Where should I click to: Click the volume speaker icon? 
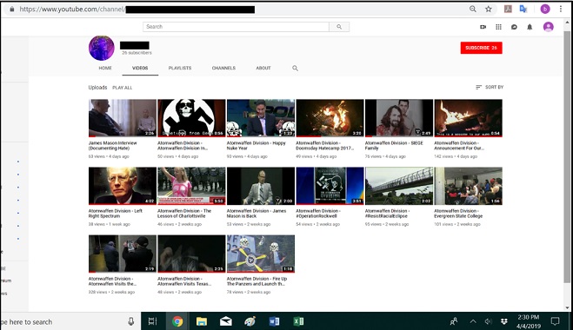[x=488, y=321]
